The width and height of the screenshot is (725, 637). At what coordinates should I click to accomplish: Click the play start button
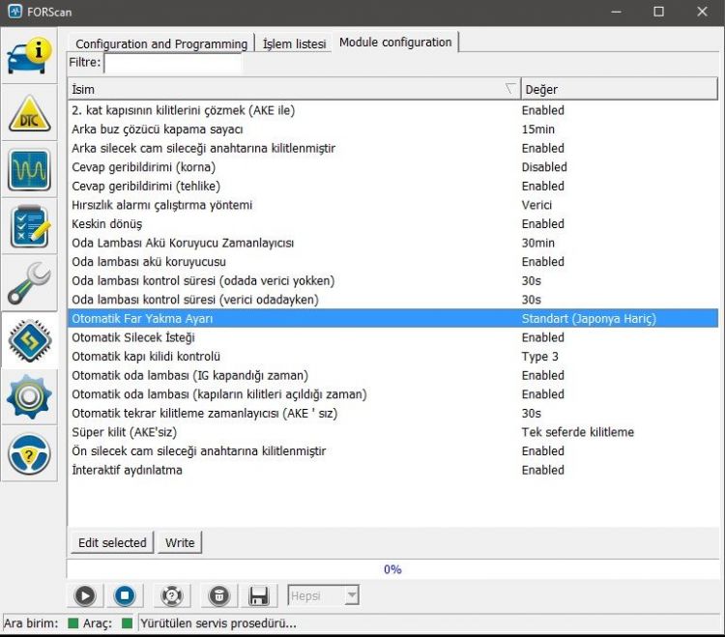pos(85,595)
